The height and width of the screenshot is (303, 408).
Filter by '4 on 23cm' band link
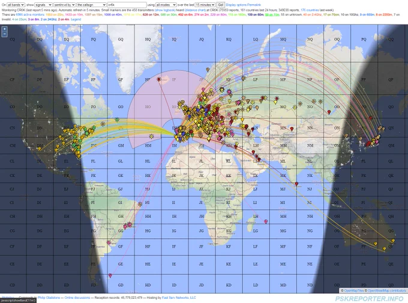[x=19, y=19]
